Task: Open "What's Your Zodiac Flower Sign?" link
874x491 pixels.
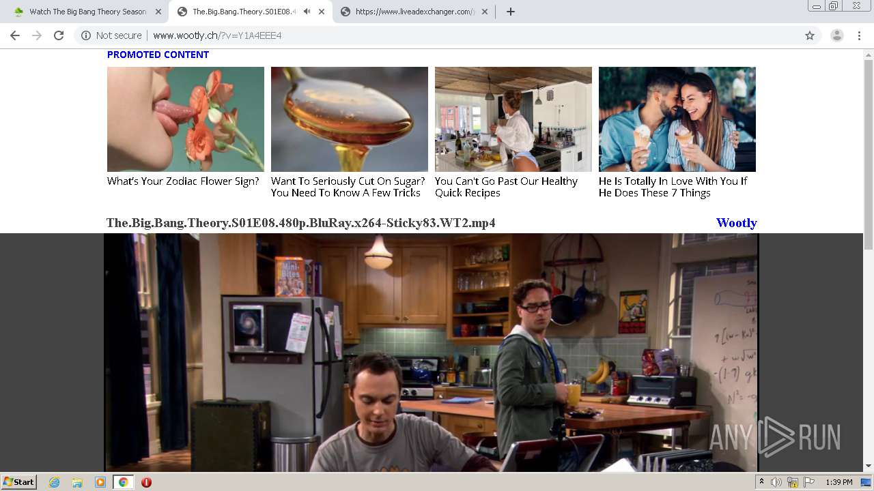Action: tap(183, 181)
